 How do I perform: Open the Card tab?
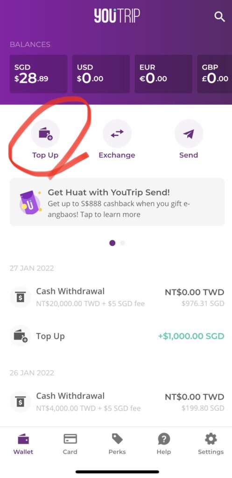click(70, 444)
